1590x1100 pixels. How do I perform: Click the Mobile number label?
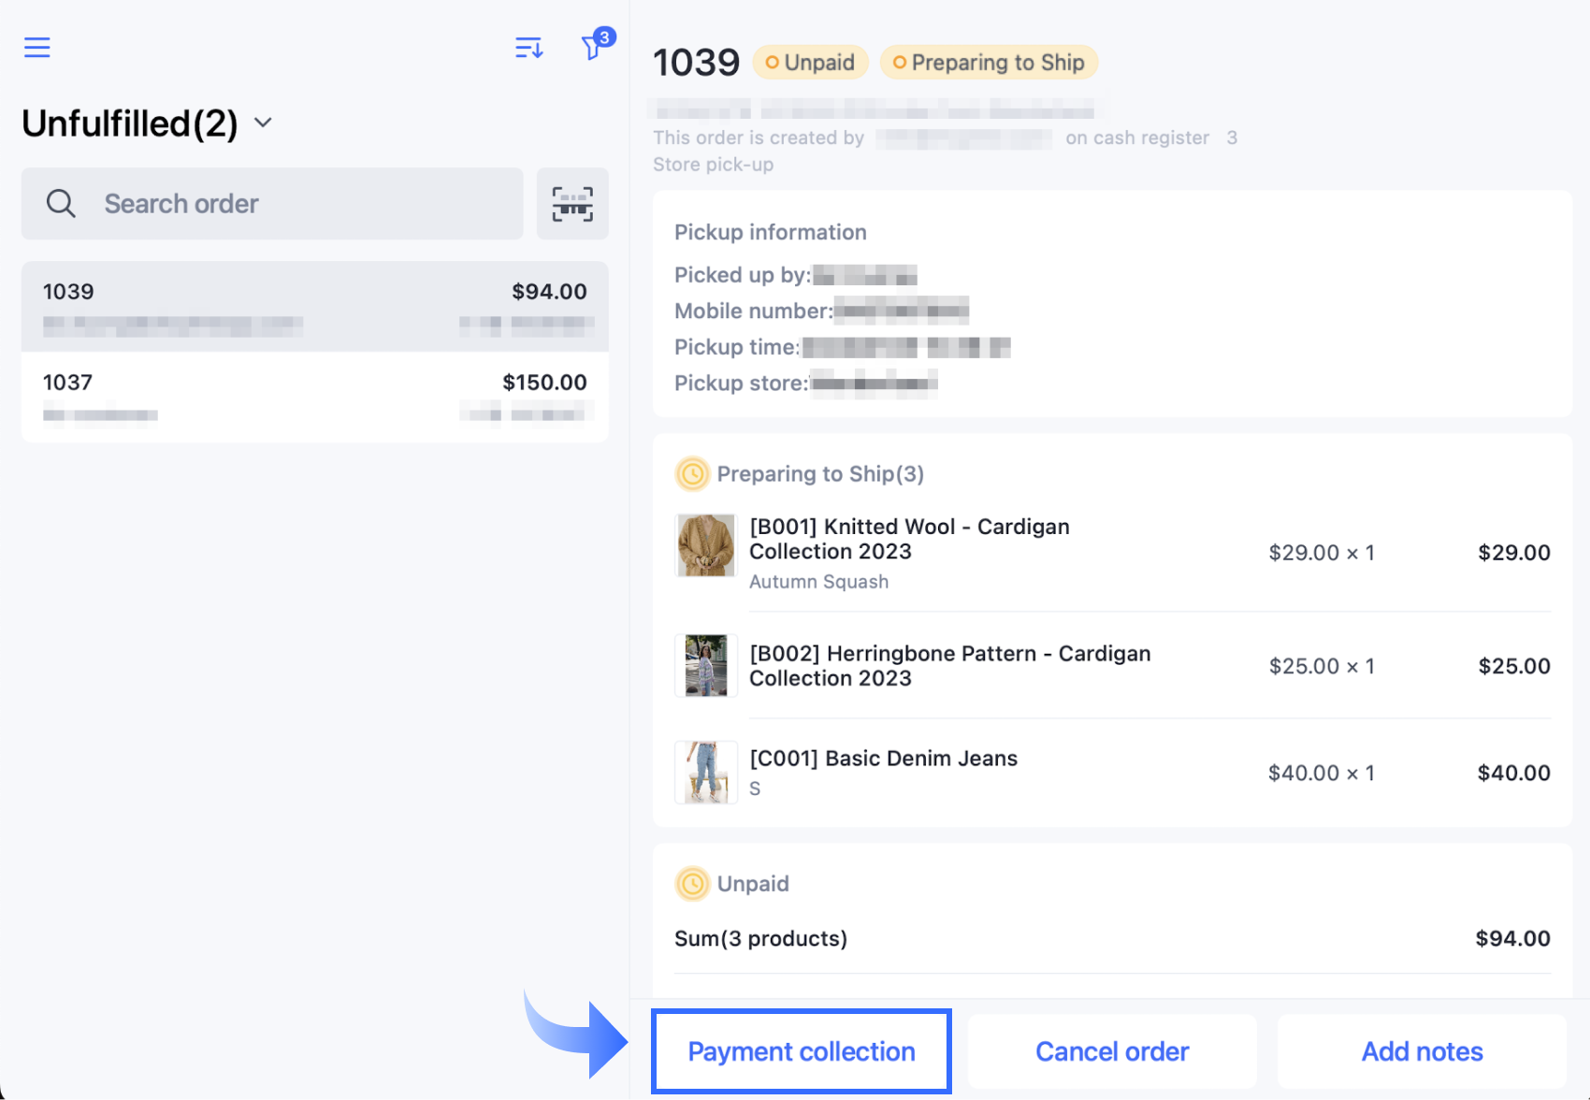[x=754, y=311]
